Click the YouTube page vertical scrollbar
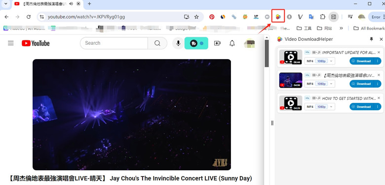Screen dimensions: 385x185 267,53
